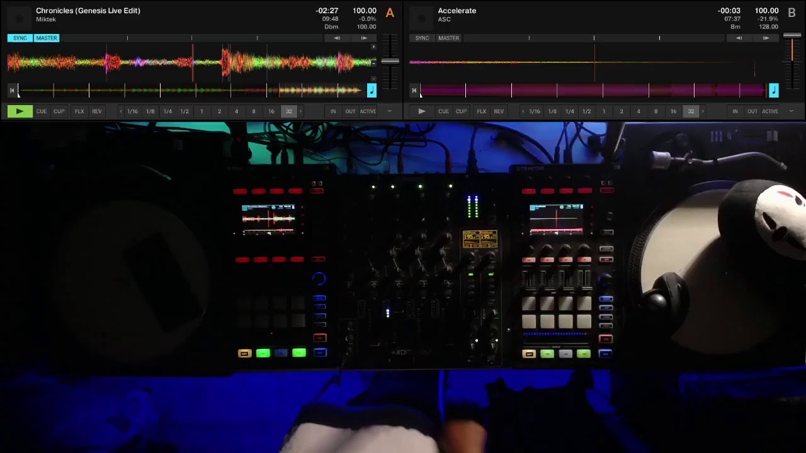The height and width of the screenshot is (453, 806).
Task: Click the tempo fader handle on deck B
Action: pos(792,36)
